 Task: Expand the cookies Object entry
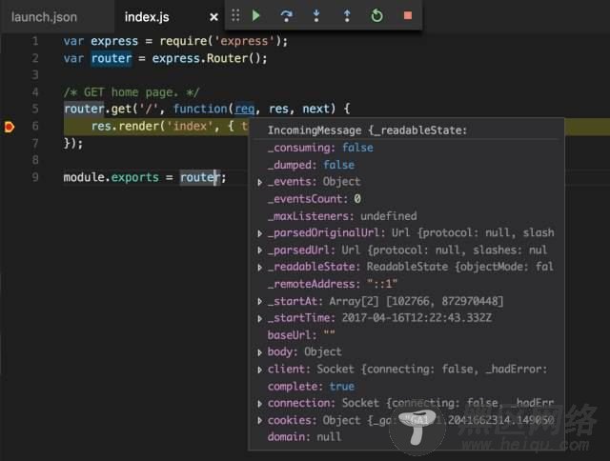click(x=259, y=421)
